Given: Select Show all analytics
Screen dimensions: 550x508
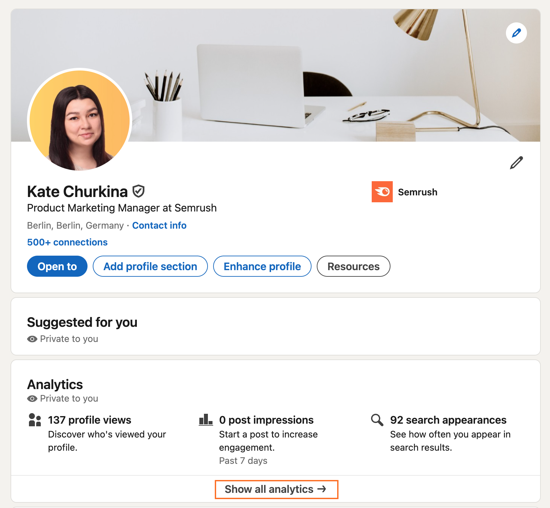Looking at the screenshot, I should (x=276, y=489).
